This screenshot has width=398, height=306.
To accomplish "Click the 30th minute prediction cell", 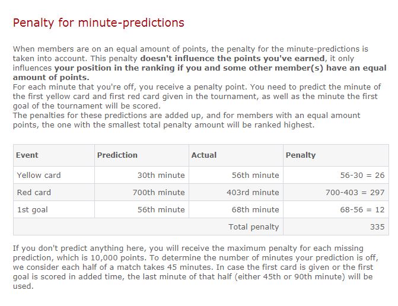I will (x=142, y=175).
